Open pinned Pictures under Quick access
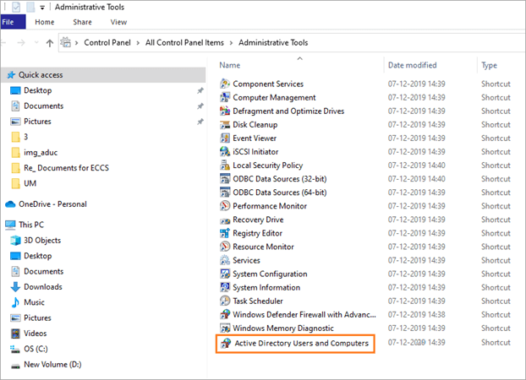Image resolution: width=526 pixels, height=380 pixels. [x=37, y=122]
